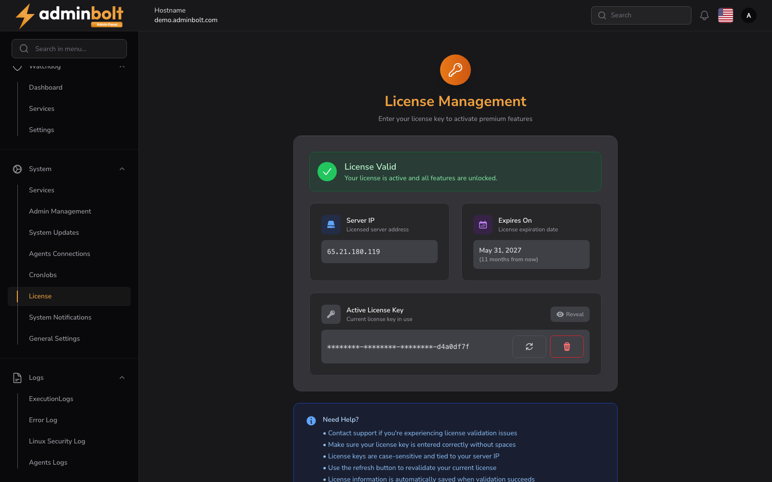Open Agents Logs
This screenshot has width=772, height=482.
point(48,463)
